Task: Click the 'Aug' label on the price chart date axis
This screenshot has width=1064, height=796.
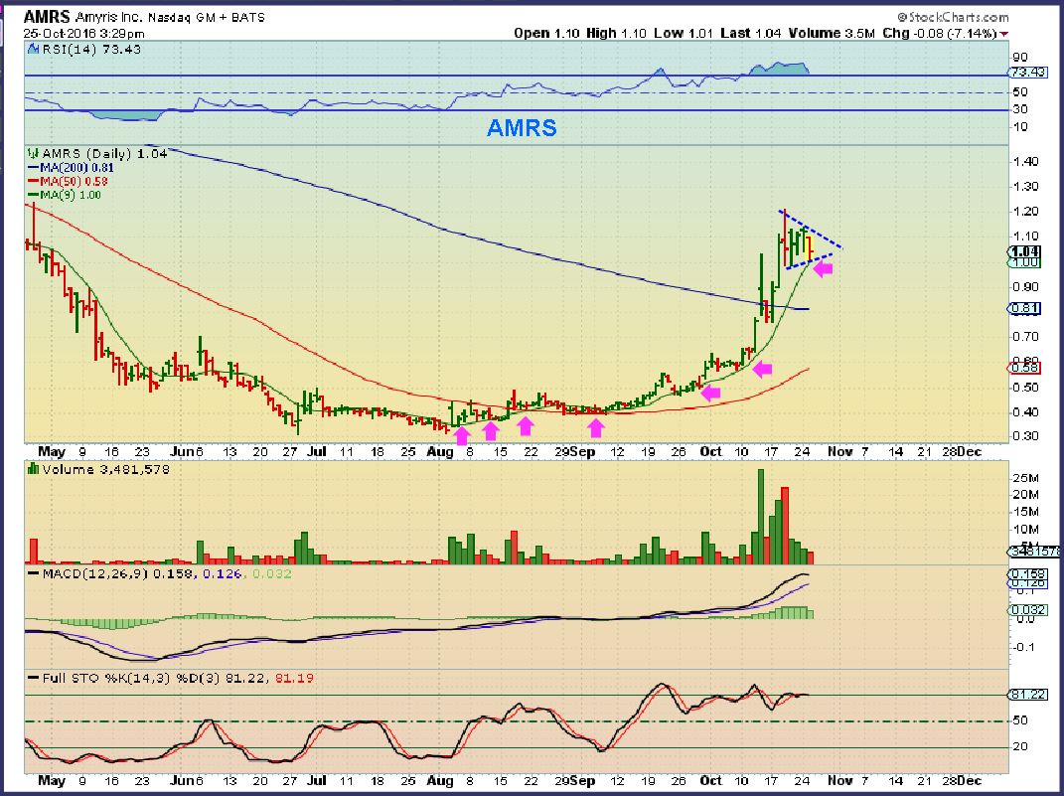Action: (440, 451)
